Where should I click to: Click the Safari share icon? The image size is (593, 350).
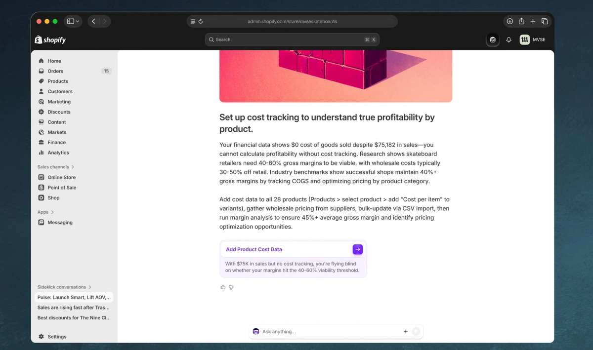[521, 21]
